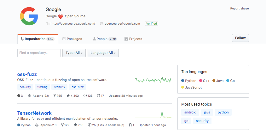
Task: Click the opensource@google.com email link
Action: tap(122, 24)
